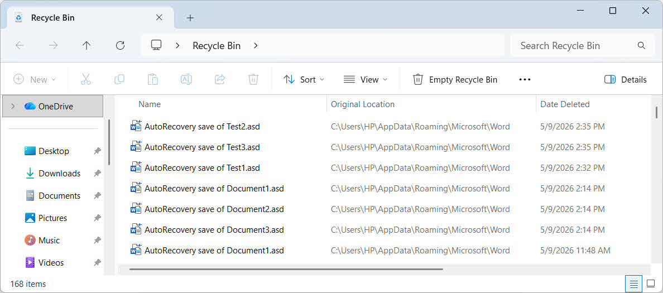Click the Cut scissors icon

[86, 79]
